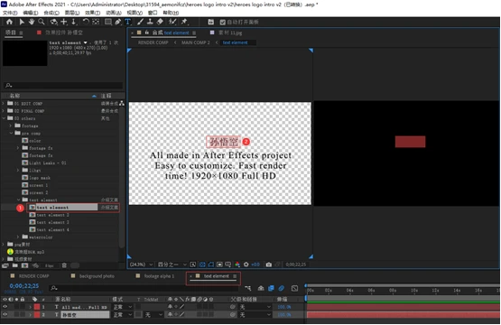This screenshot has width=501, height=325.
Task: Open the background photo timeline tab
Action: point(97,276)
